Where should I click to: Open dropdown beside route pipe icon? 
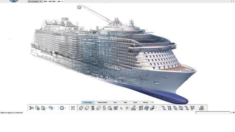coord(137,108)
